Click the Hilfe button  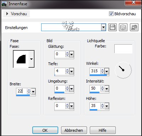click(103, 130)
